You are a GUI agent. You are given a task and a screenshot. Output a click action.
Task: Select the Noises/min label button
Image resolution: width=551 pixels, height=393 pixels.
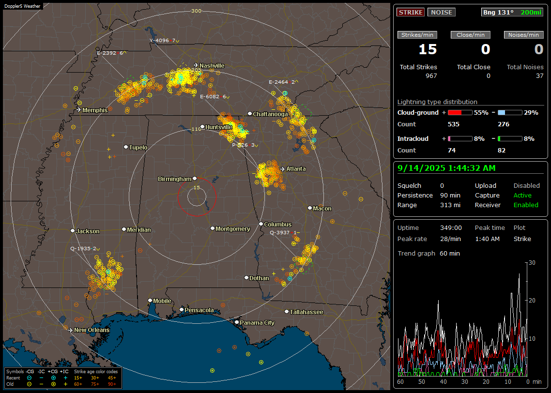pos(523,35)
